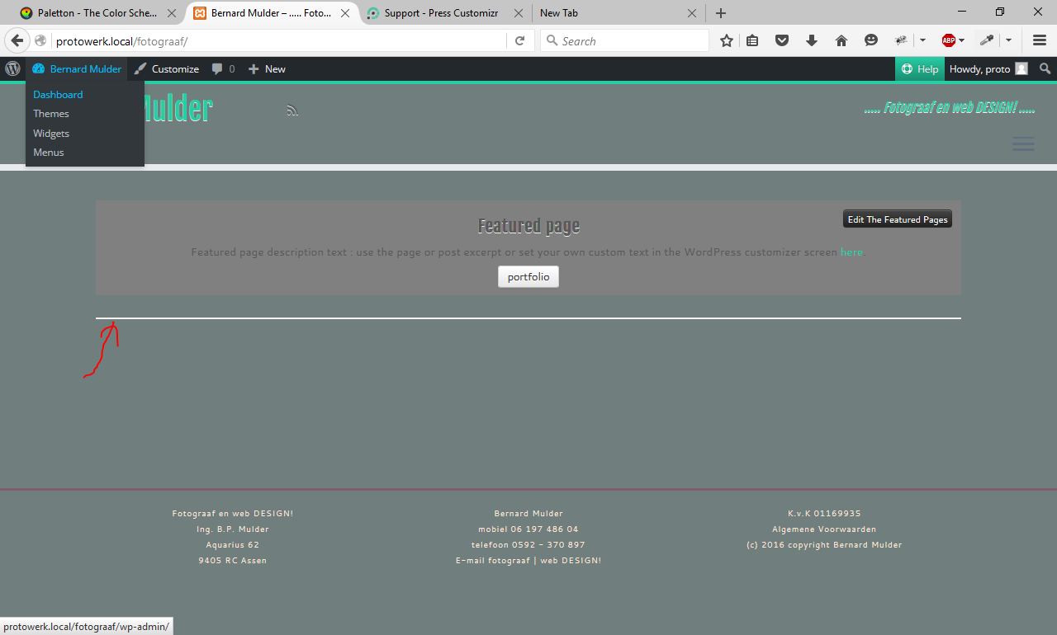Open the eyedropper tool dropdown arrow

1008,40
